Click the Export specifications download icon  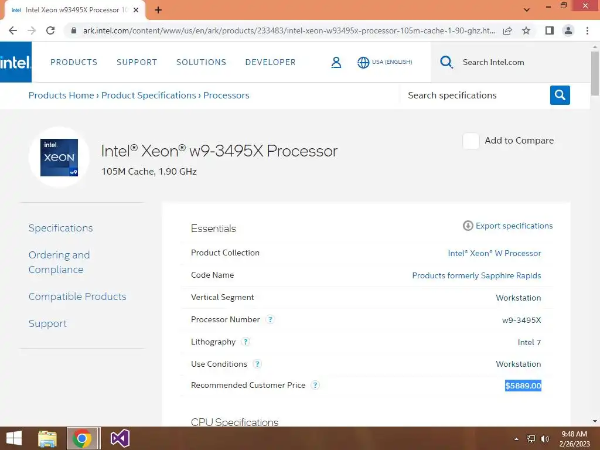[x=468, y=226]
